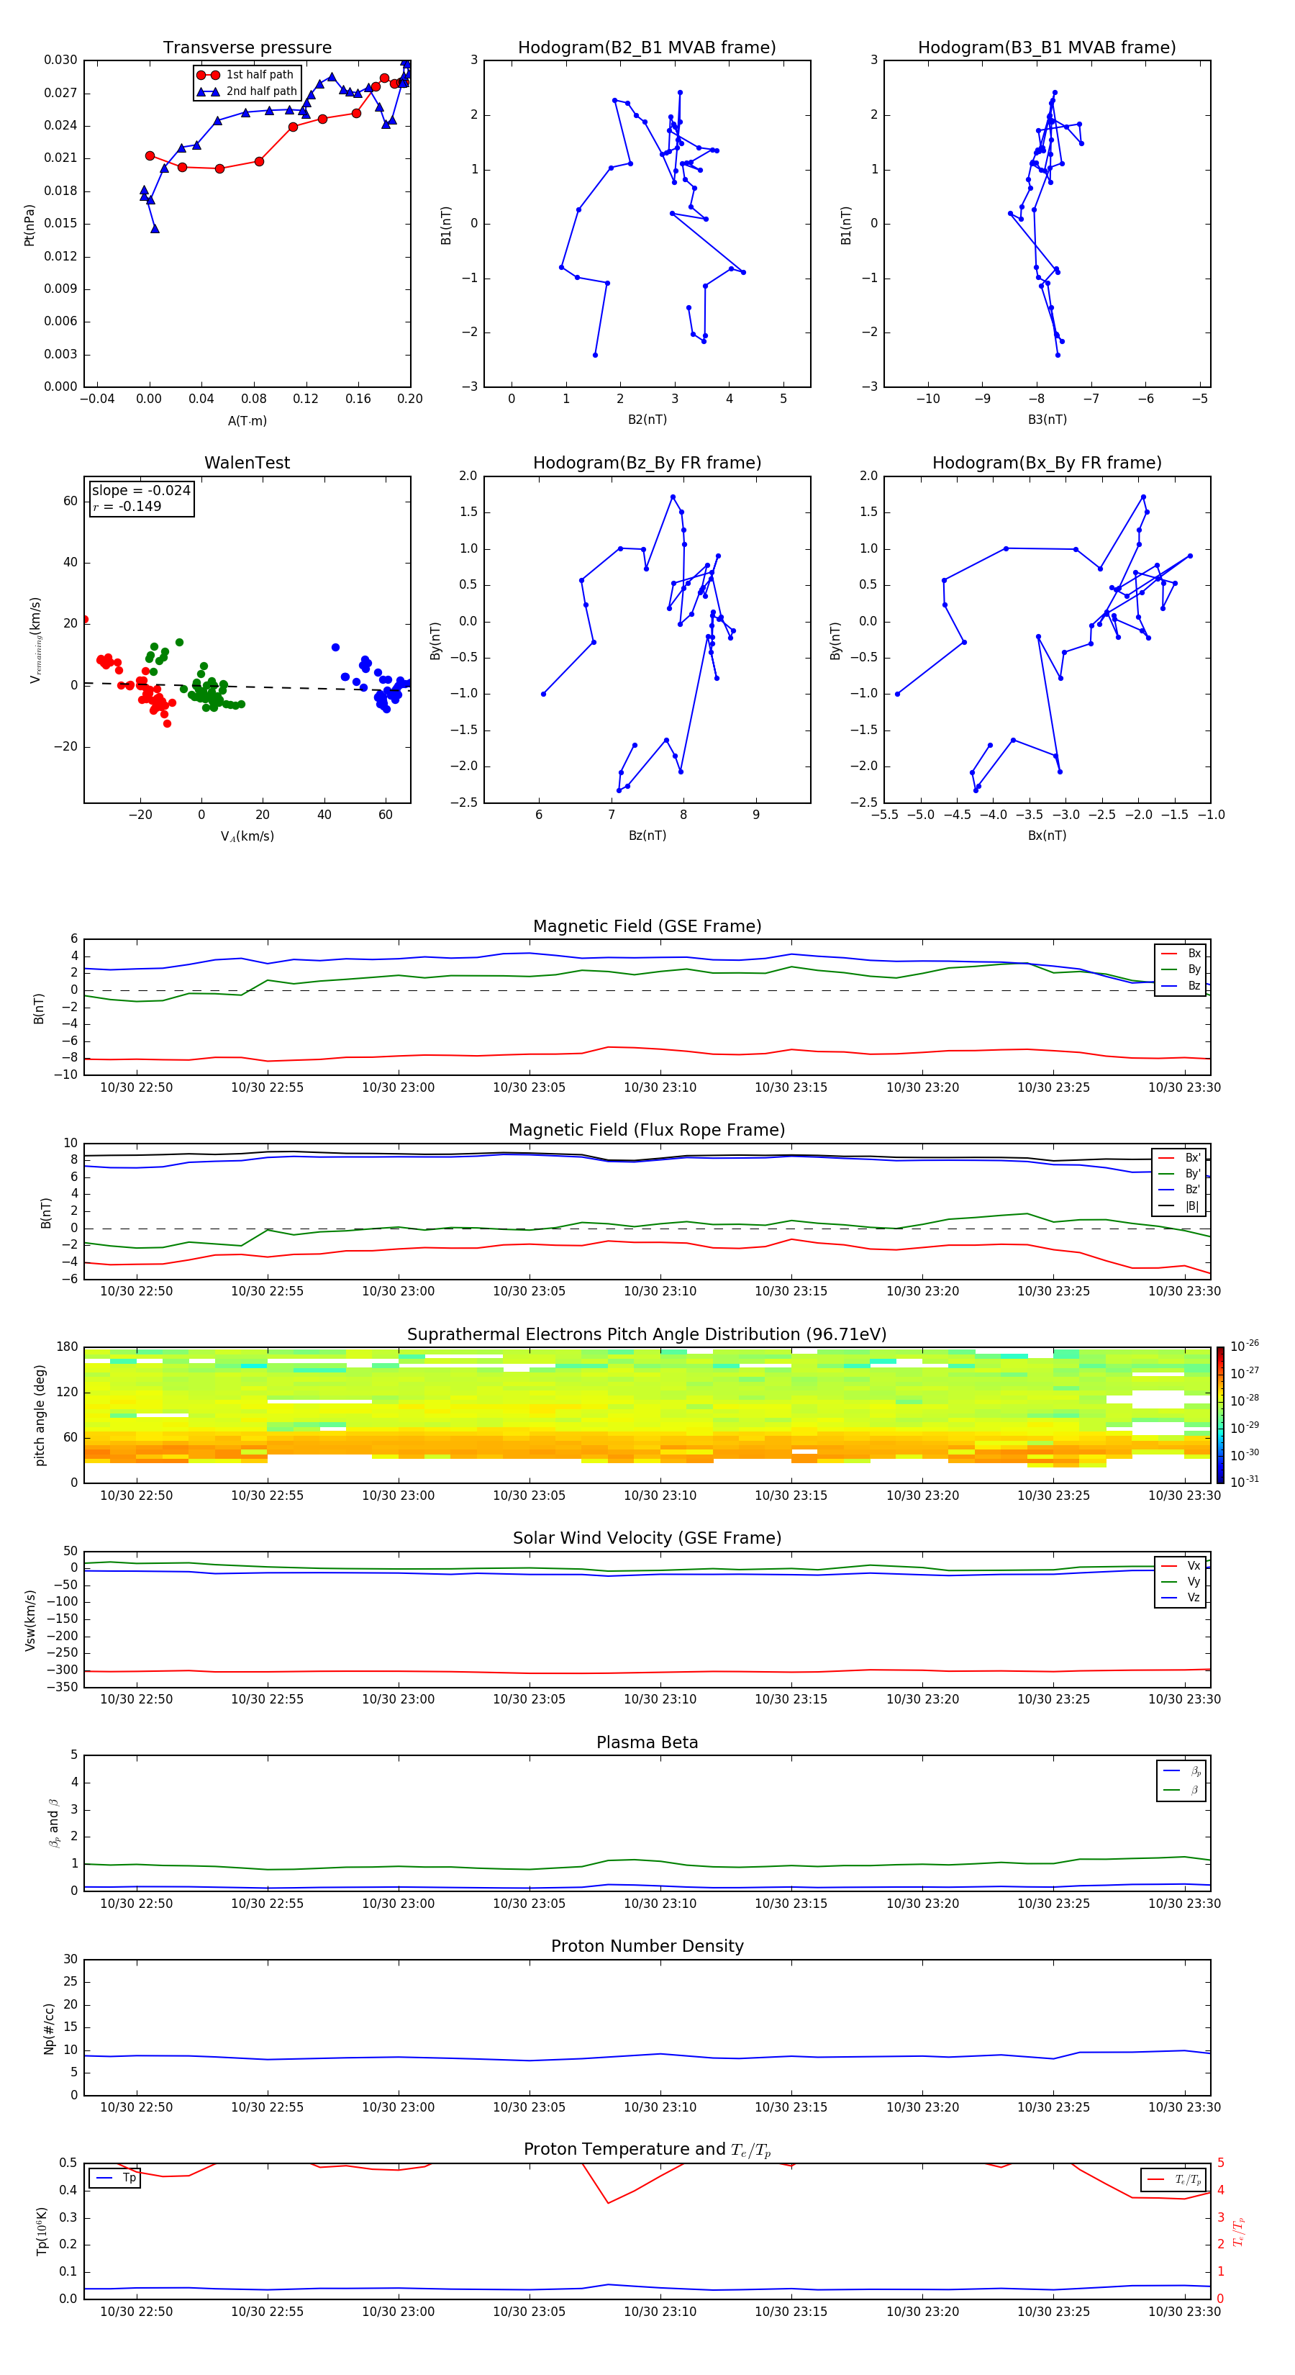Click the 'Bz(nT)' x-axis label
The image size is (1295, 2375).
(647, 836)
